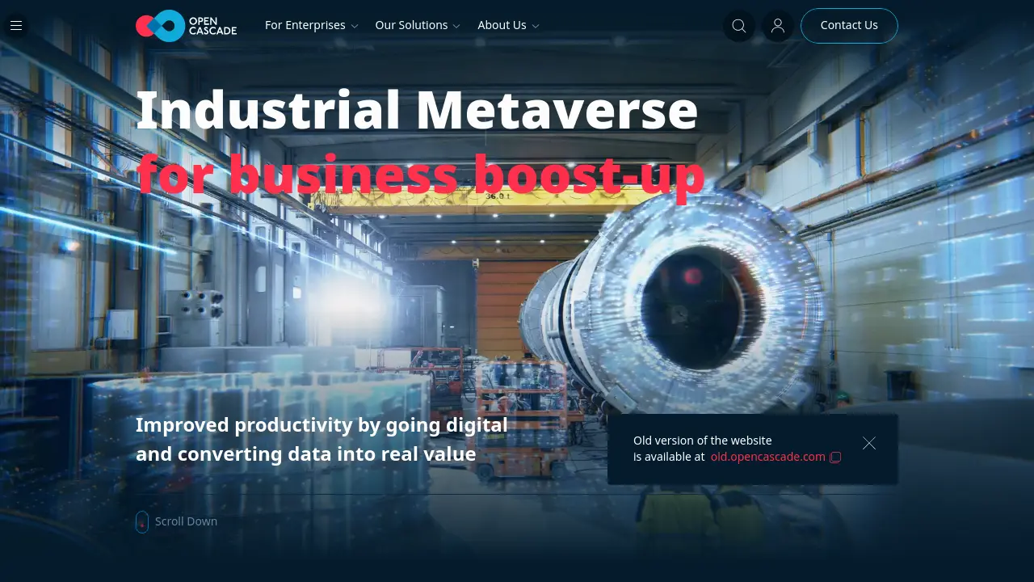The height and width of the screenshot is (582, 1034).
Task: Follow the old.opencascade.com link
Action: pyautogui.click(x=768, y=457)
